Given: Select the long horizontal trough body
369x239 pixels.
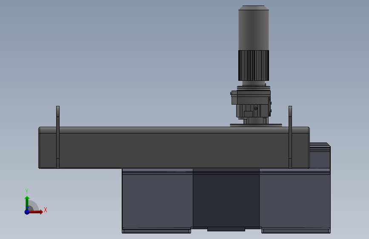Looking at the screenshot, I should click(174, 148).
